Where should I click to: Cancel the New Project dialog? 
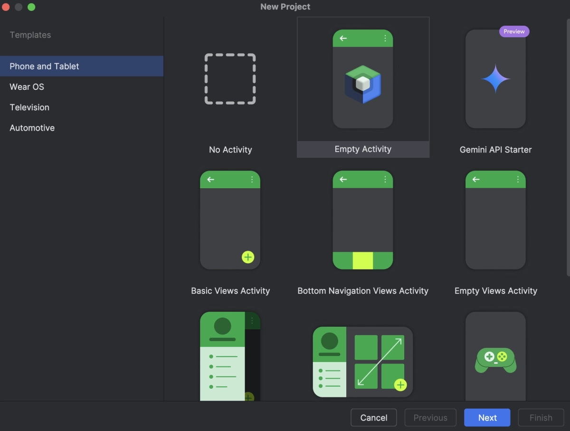(373, 417)
